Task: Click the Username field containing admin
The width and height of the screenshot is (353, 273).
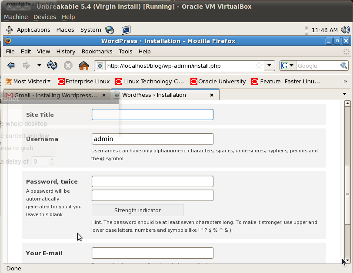Action: point(153,139)
